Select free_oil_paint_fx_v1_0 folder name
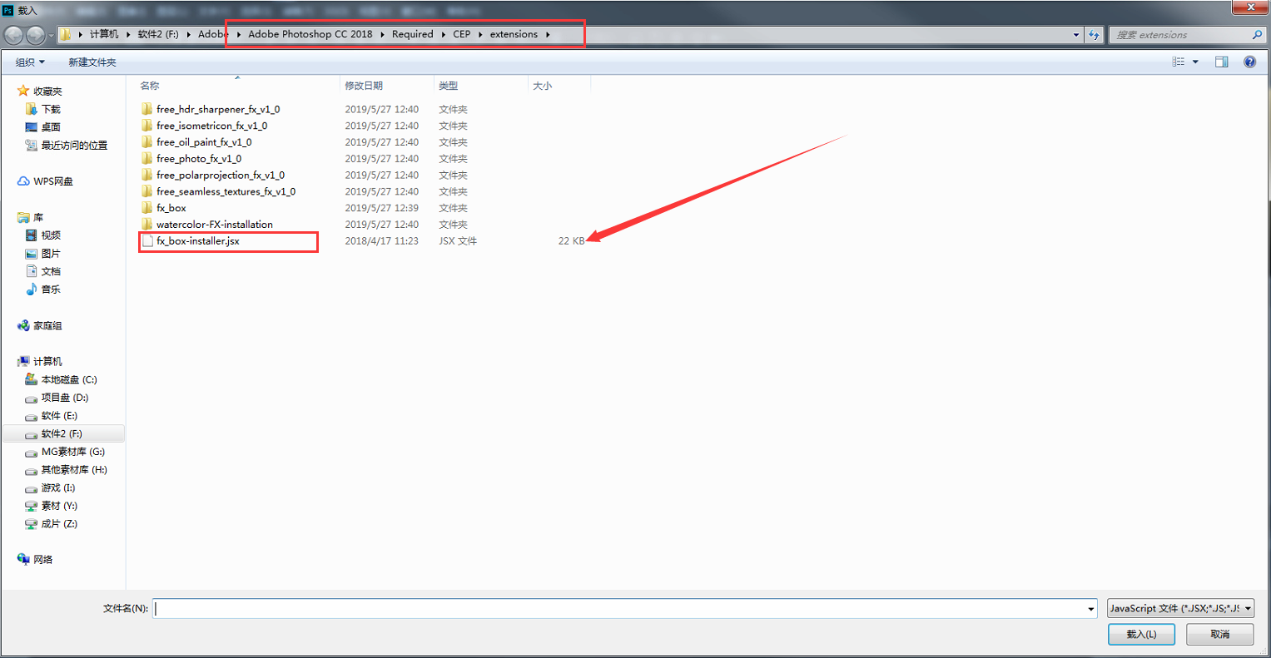The image size is (1271, 658). coord(204,142)
